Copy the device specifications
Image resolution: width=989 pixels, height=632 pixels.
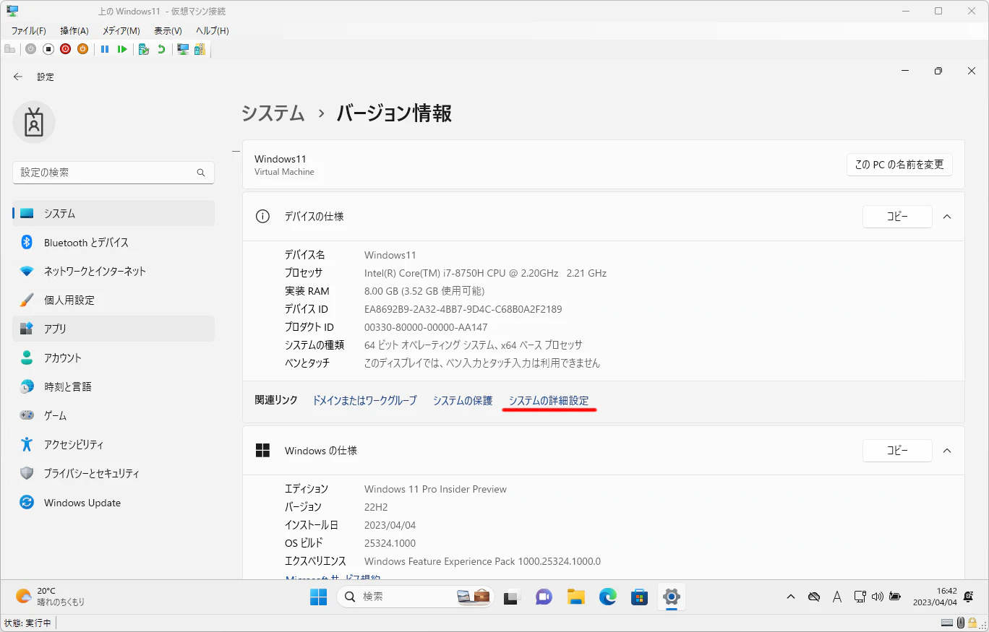897,217
